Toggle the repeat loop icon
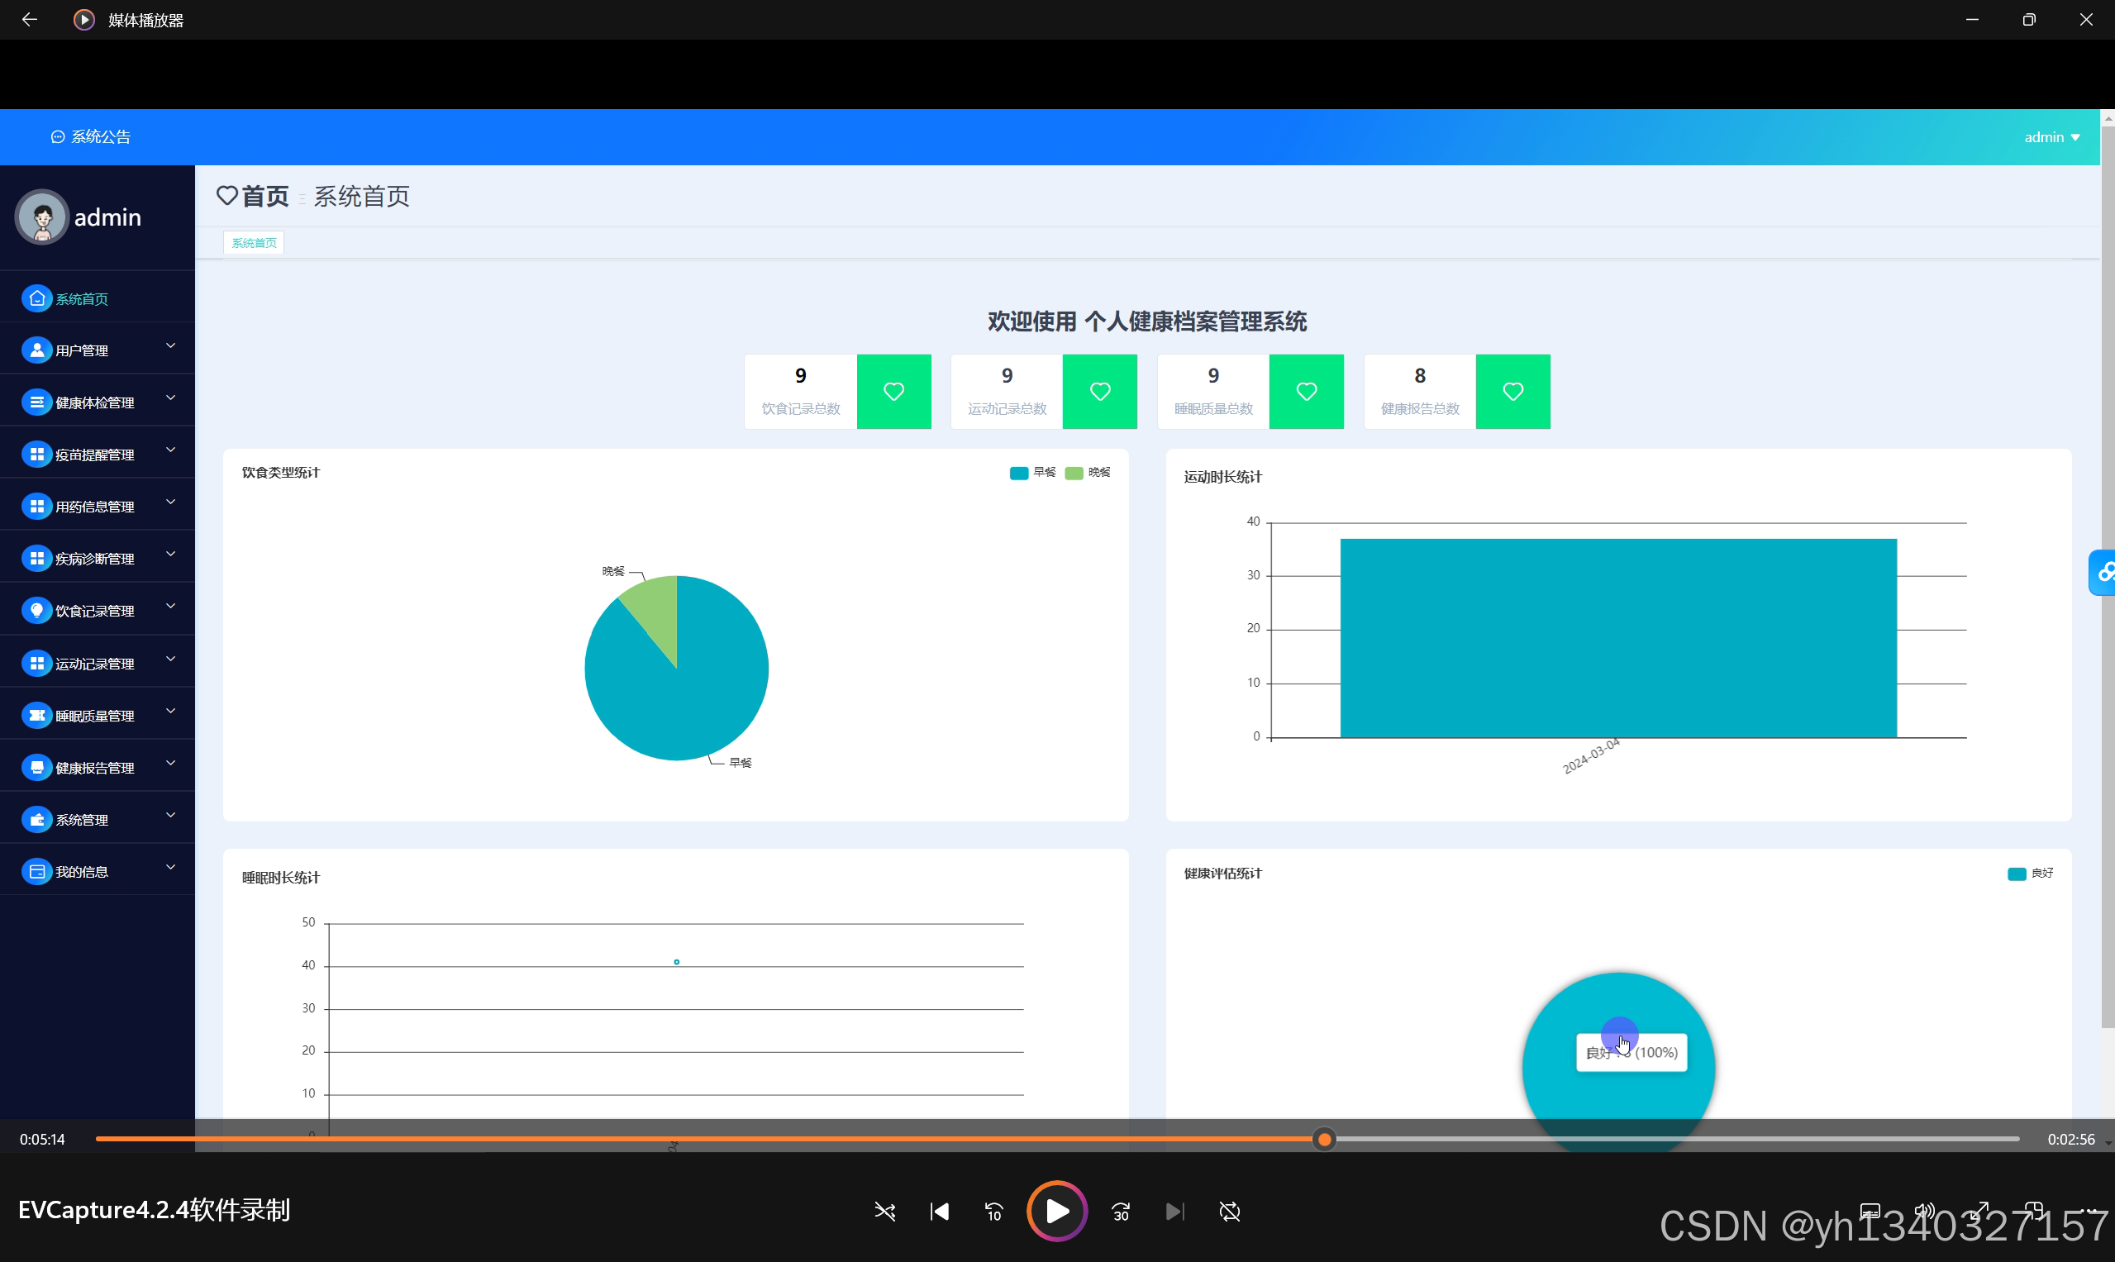The image size is (2115, 1262). pyautogui.click(x=1229, y=1211)
